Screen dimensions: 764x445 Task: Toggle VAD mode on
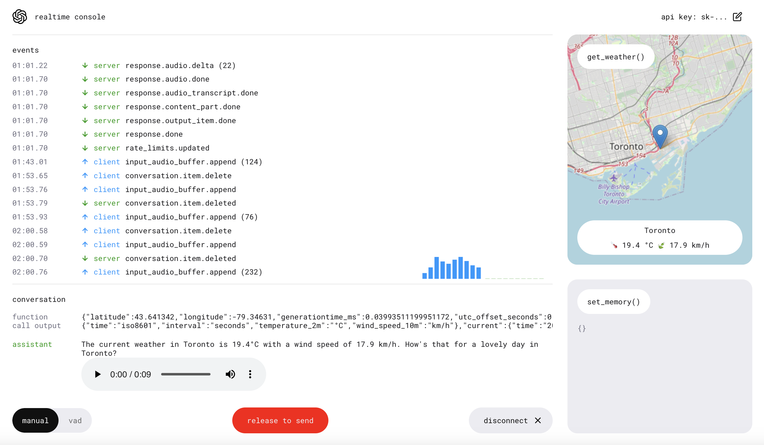point(74,420)
